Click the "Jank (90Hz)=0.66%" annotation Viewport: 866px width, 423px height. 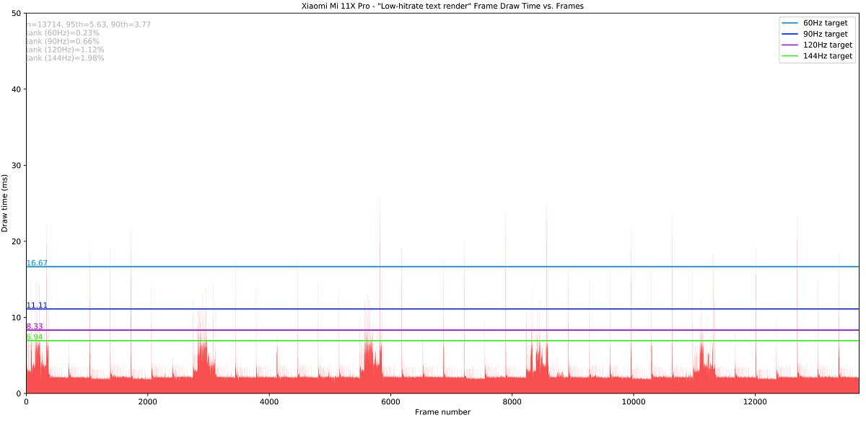click(63, 42)
